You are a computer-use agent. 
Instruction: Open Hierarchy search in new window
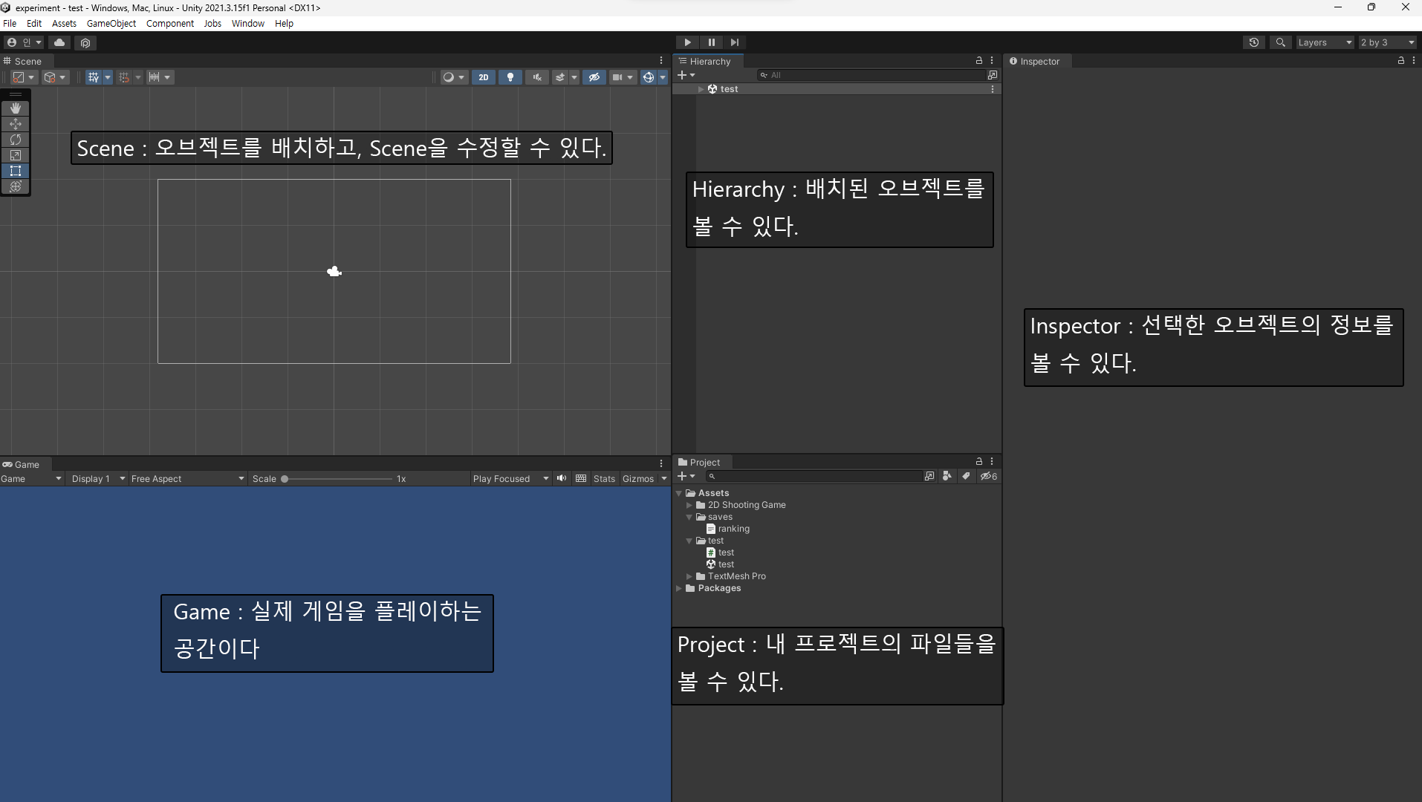pyautogui.click(x=993, y=75)
